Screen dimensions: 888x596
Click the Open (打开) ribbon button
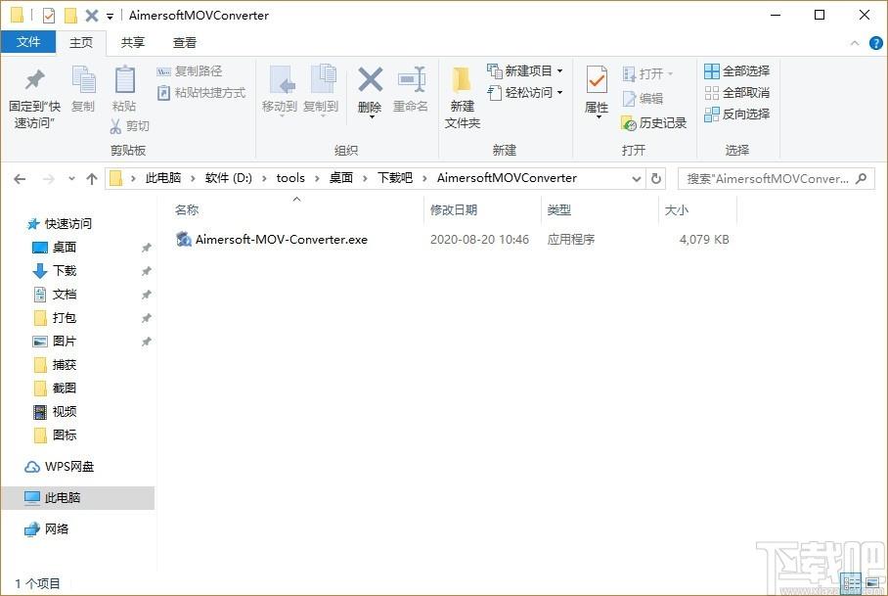tap(647, 73)
